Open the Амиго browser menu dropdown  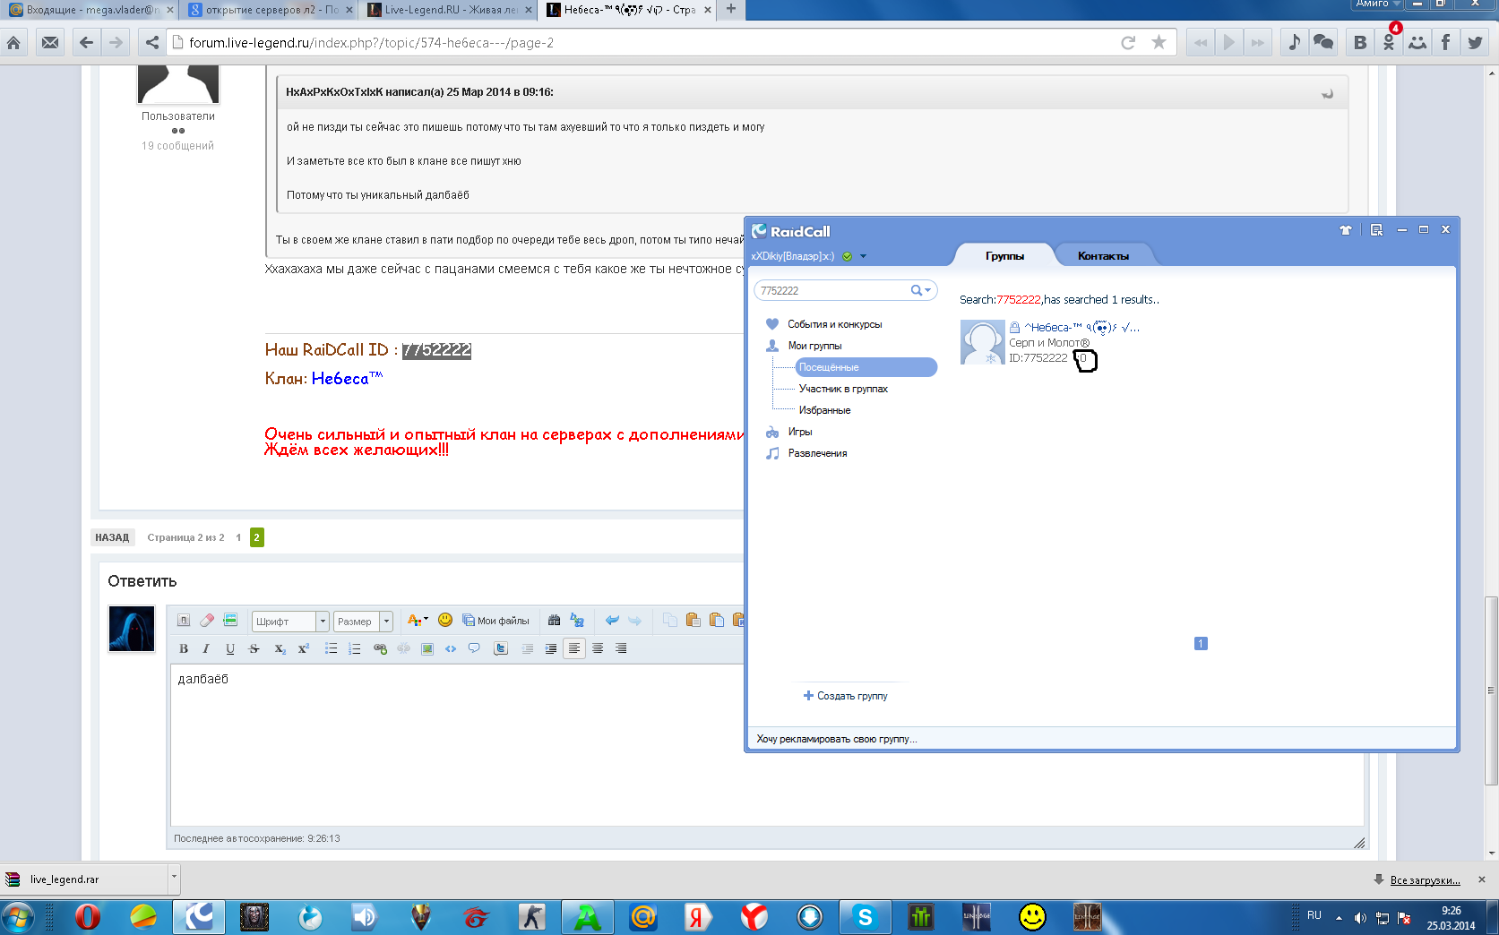(1378, 4)
